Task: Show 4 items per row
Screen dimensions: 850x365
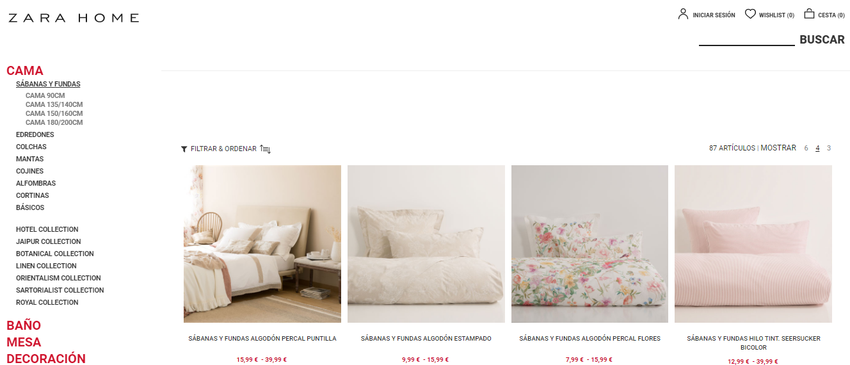Action: click(x=817, y=148)
